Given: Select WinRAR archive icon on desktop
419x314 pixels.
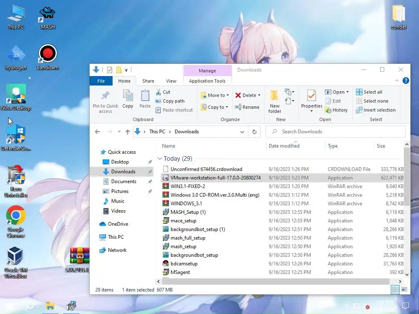Looking at the screenshot, I should point(80,259).
